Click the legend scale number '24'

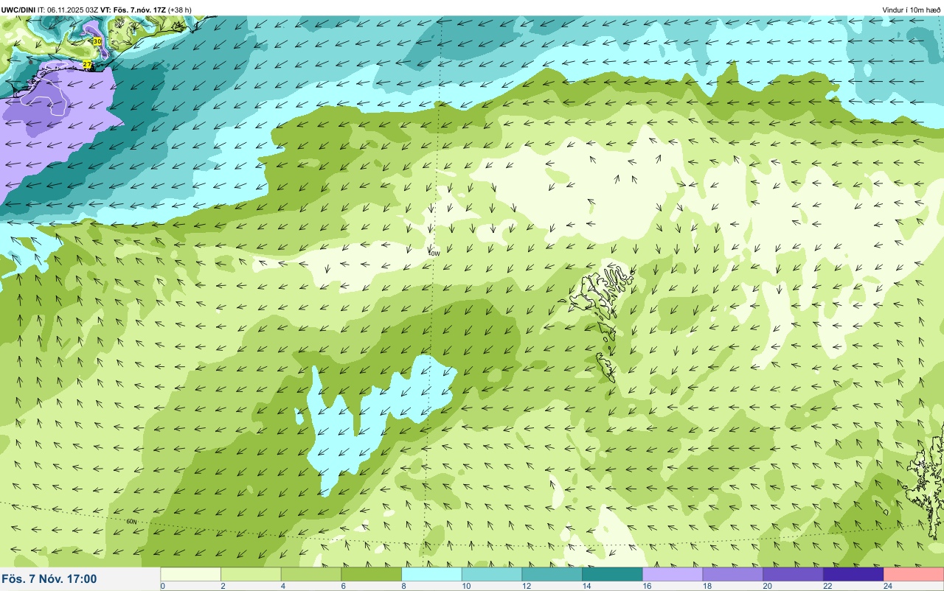(887, 586)
